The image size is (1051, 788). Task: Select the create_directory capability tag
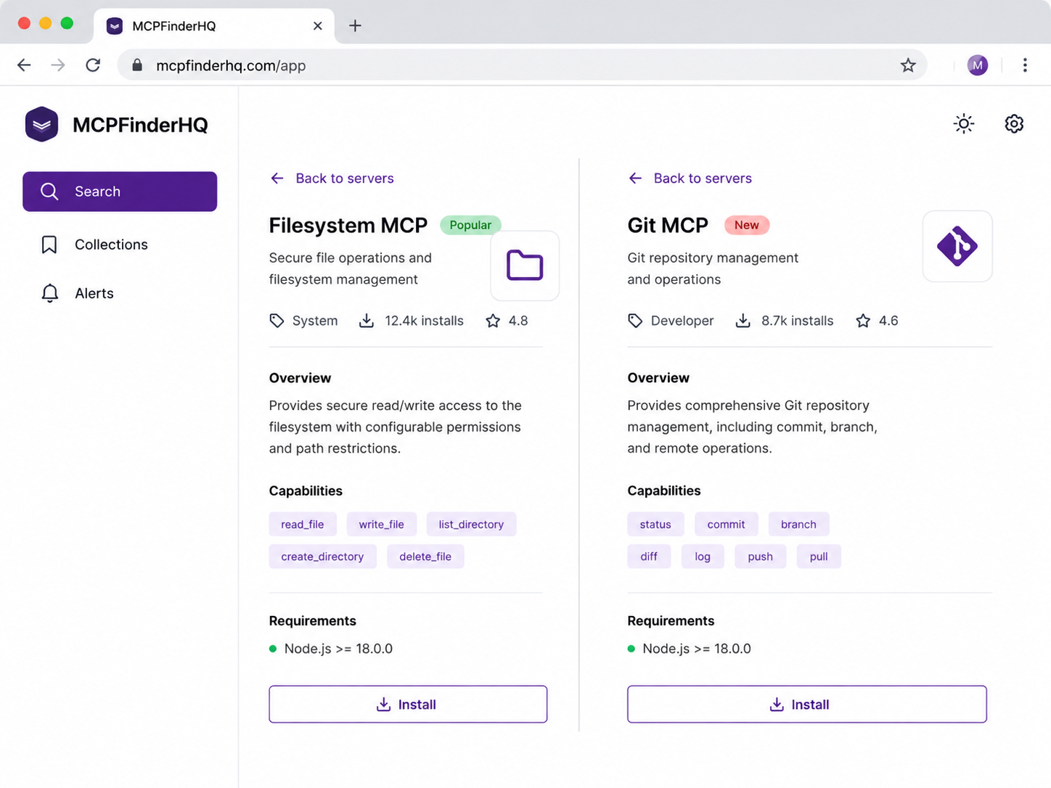click(x=322, y=557)
